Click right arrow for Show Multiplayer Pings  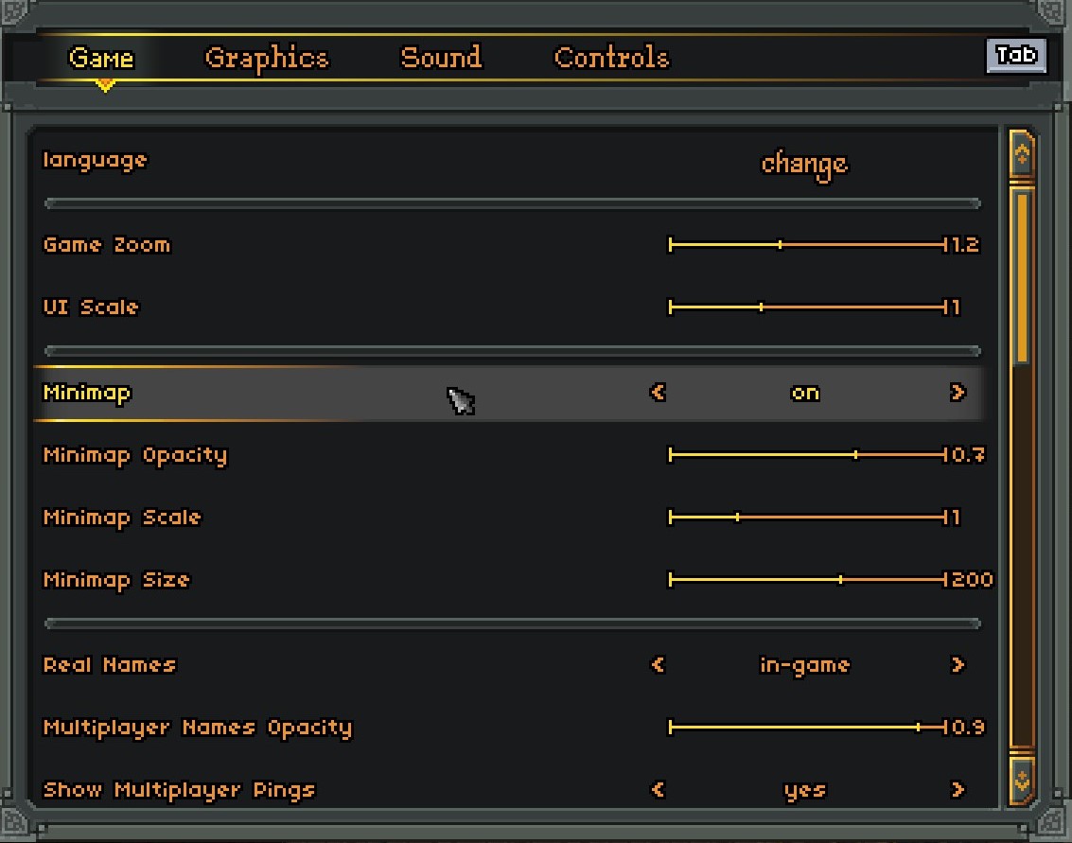coord(958,789)
